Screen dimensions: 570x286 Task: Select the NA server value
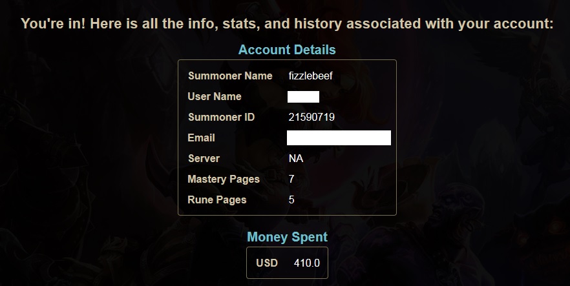pyautogui.click(x=296, y=159)
